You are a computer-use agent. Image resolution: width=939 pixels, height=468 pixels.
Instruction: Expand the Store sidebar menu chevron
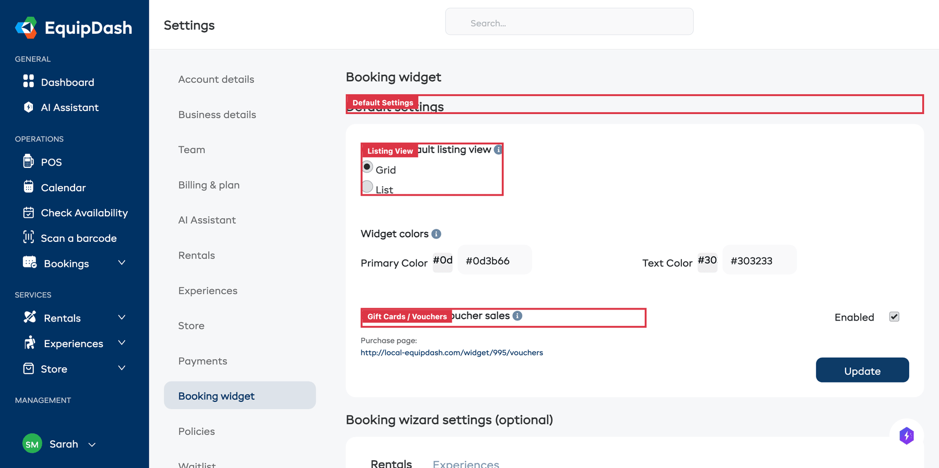(x=122, y=368)
